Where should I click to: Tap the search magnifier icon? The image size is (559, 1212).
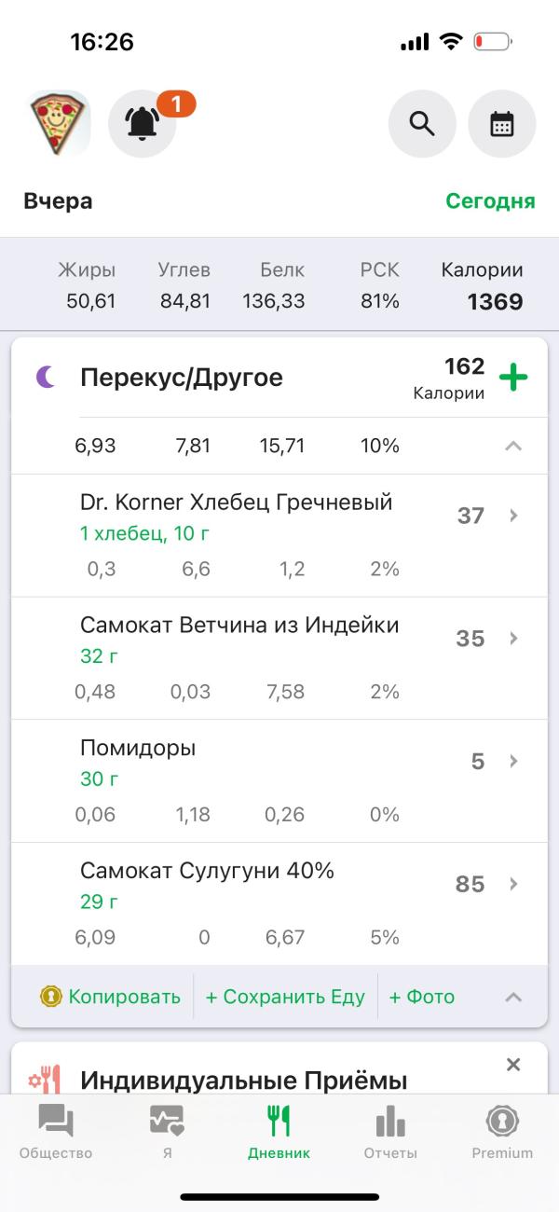422,124
